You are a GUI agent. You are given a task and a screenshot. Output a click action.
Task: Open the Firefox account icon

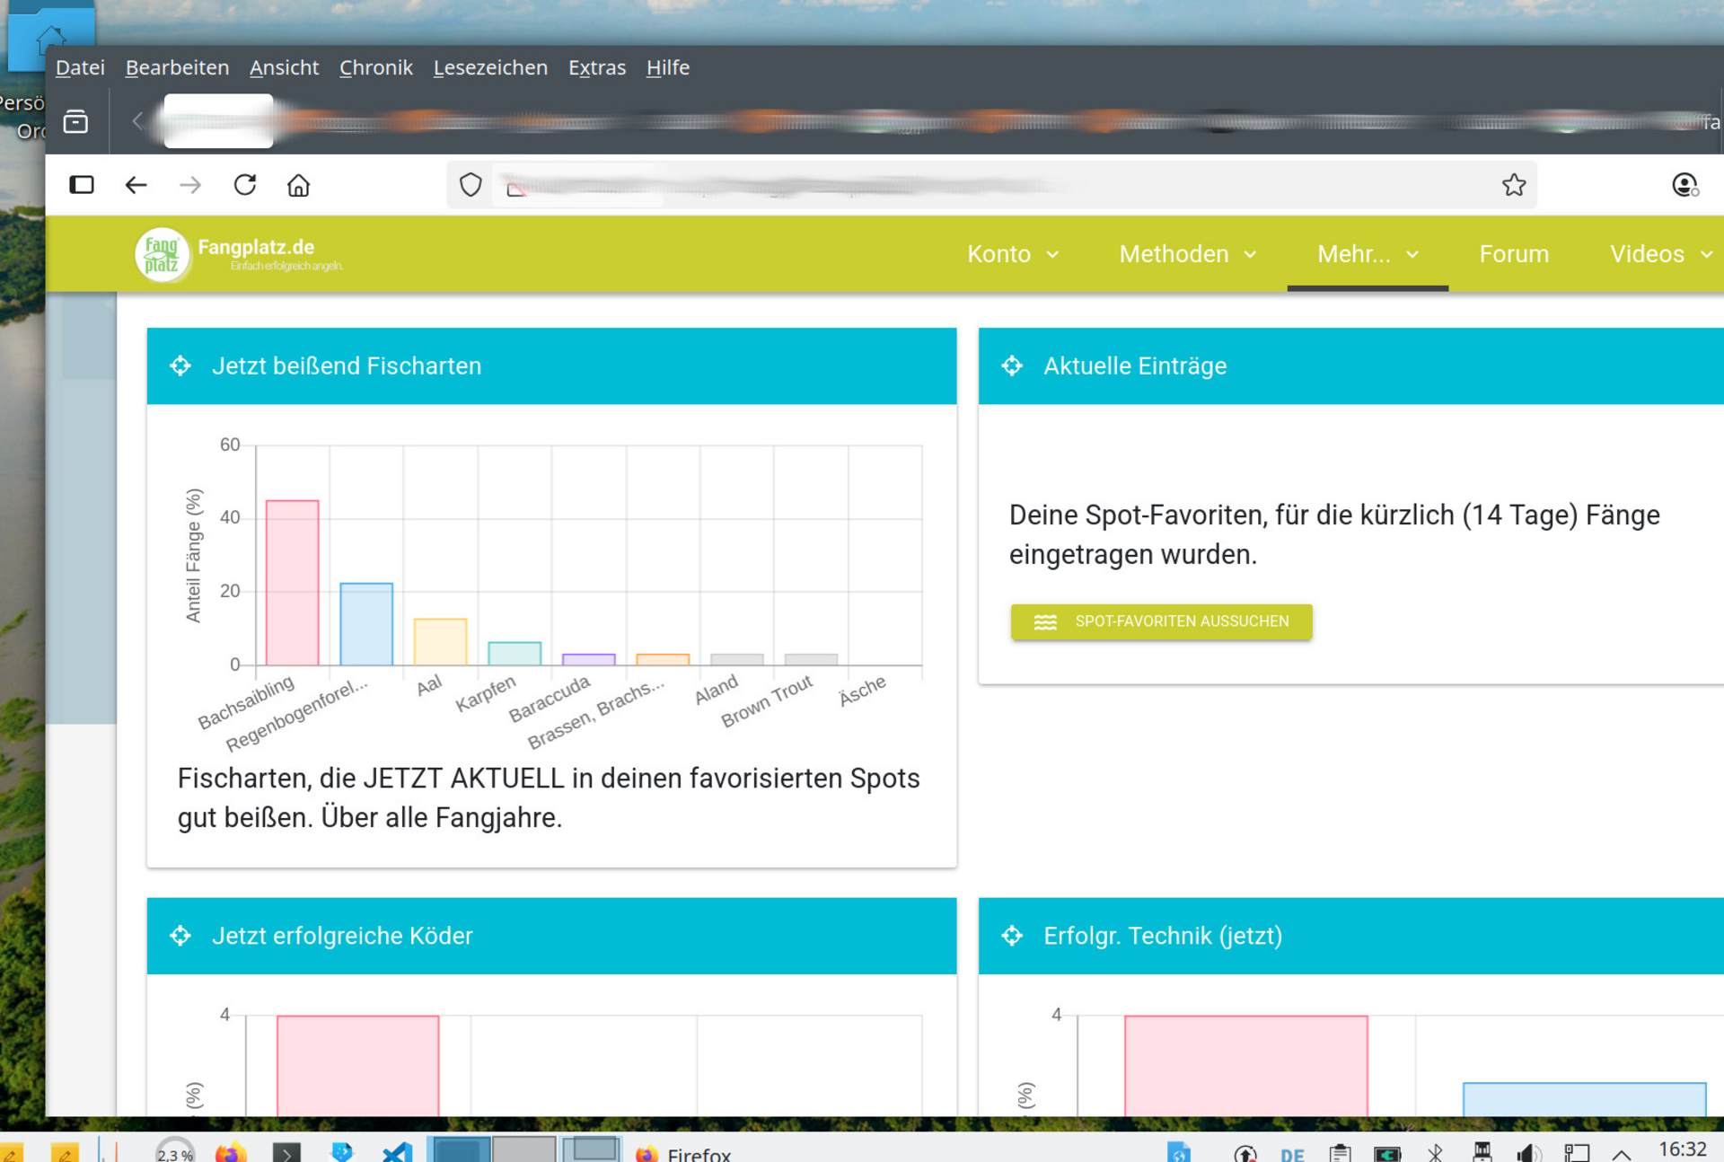[1684, 185]
